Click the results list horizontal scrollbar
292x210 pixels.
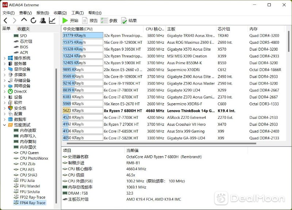pyautogui.click(x=161, y=143)
